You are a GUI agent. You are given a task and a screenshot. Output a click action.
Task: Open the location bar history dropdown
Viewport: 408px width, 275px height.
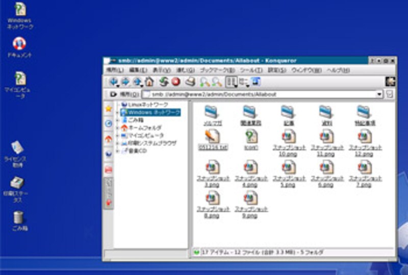pyautogui.click(x=379, y=94)
